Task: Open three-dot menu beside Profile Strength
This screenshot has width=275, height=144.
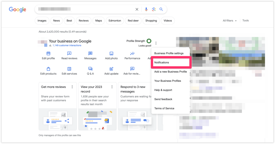Action: (x=156, y=43)
